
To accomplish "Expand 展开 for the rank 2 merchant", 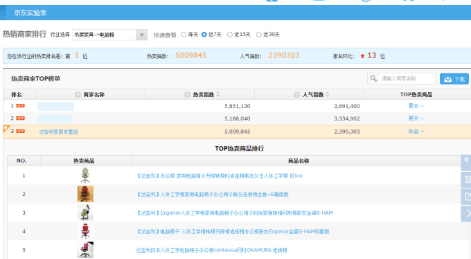I will click(416, 118).
